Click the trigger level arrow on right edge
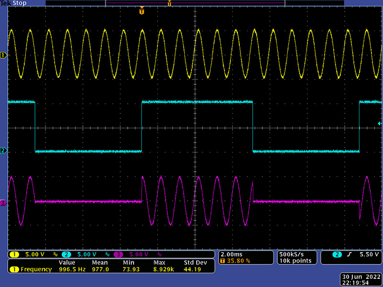383x287 pixels. [380, 124]
